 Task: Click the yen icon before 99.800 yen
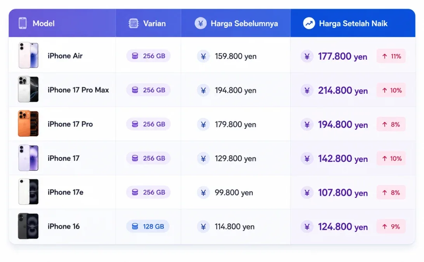click(203, 193)
